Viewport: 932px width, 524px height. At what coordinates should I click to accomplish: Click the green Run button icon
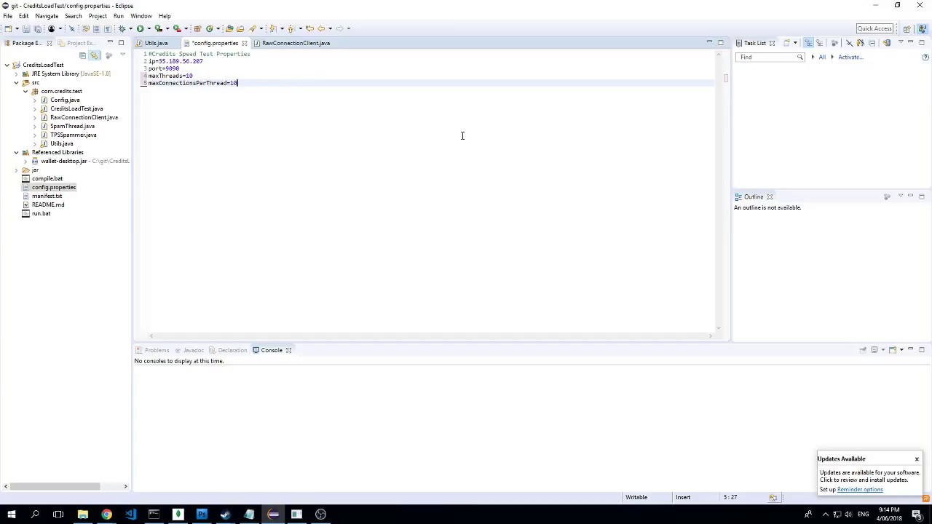pyautogui.click(x=140, y=28)
